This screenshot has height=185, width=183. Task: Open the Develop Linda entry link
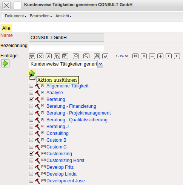point(62,174)
